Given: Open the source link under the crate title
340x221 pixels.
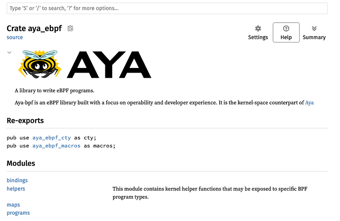Looking at the screenshot, I should coord(15,37).
